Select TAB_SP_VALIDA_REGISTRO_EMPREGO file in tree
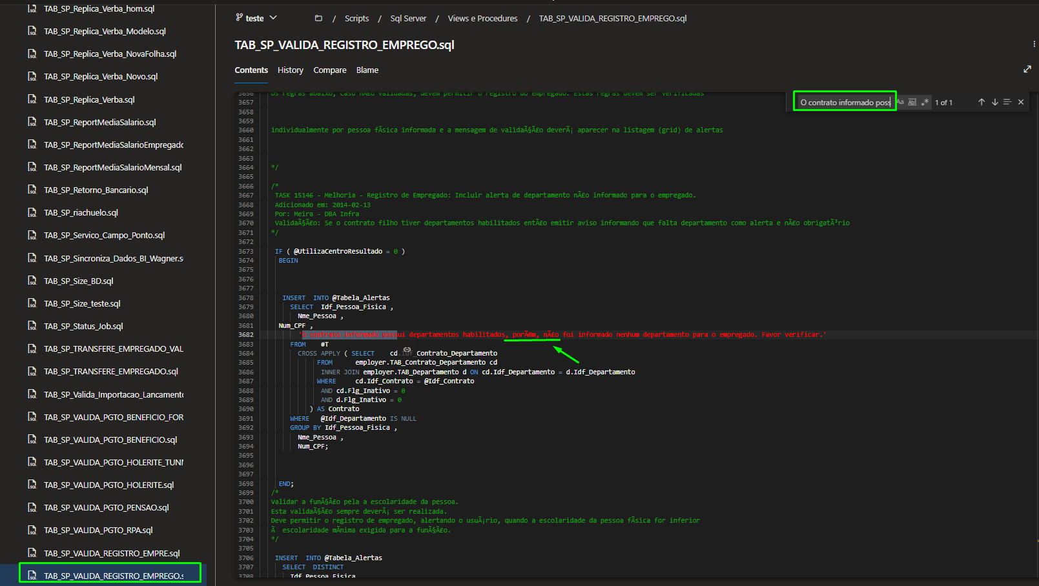This screenshot has height=586, width=1039. tap(114, 576)
